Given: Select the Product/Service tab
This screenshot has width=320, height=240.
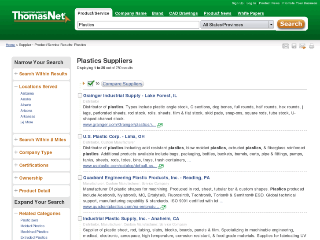Looking at the screenshot, I should (93, 13).
